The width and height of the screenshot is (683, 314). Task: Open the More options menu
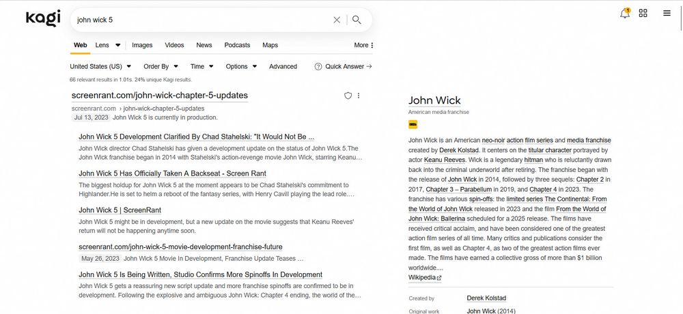(x=364, y=45)
